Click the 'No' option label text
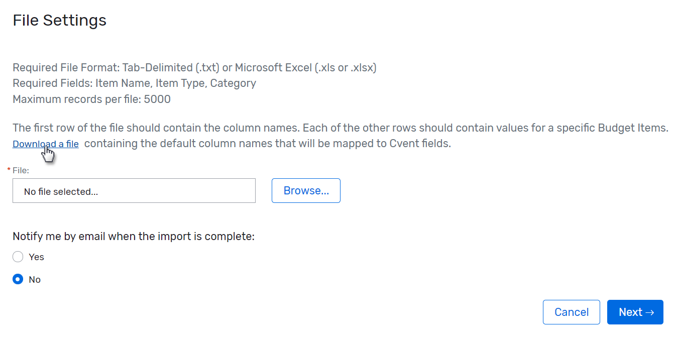 [35, 279]
